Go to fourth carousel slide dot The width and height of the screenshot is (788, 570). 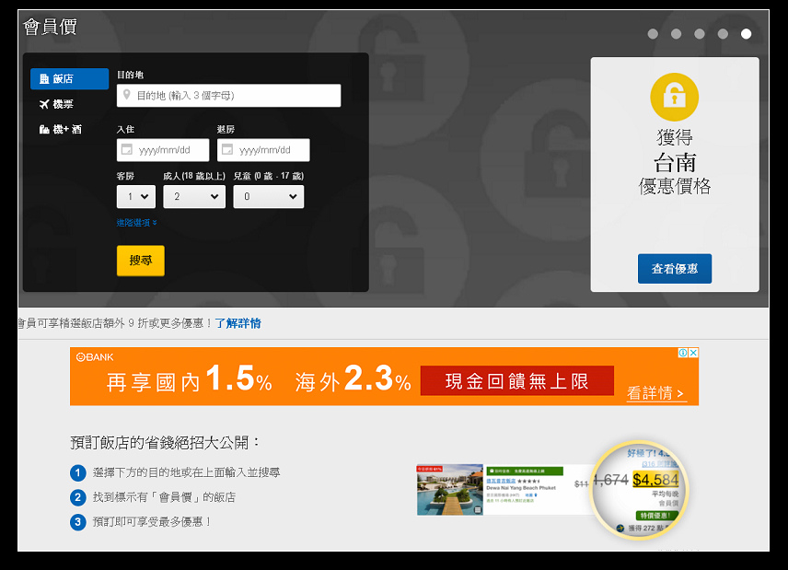click(x=723, y=34)
